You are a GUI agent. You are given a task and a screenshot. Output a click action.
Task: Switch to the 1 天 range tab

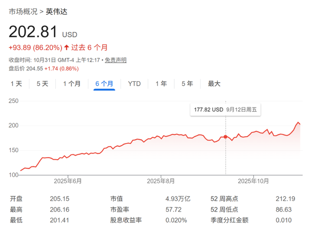coord(16,84)
